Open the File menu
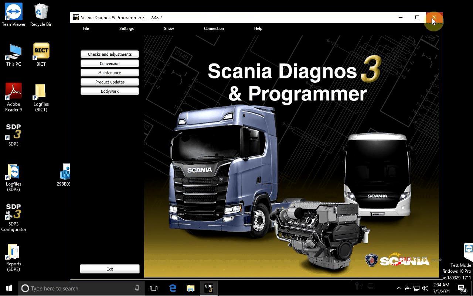This screenshot has height=296, width=473. (86, 28)
